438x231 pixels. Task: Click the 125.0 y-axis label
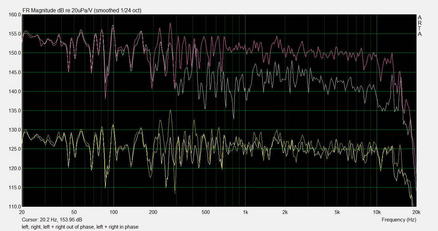[x=14, y=149]
